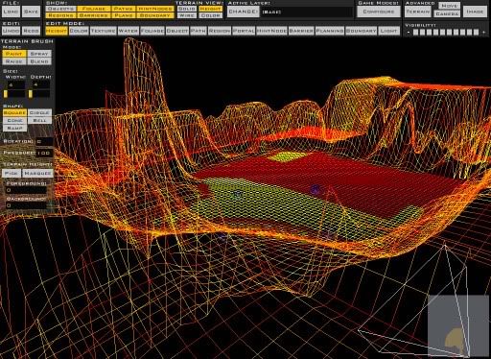Viewport: 491px width, 359px height.
Task: Switch to Planning edit mode
Action: (330, 31)
